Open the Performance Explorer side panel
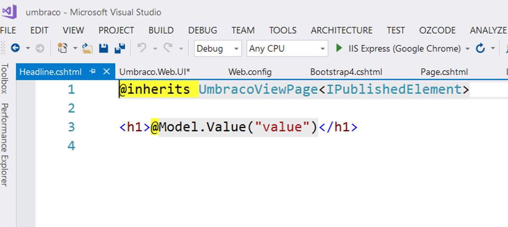Viewport: 508px width, 227px height. click(x=4, y=145)
